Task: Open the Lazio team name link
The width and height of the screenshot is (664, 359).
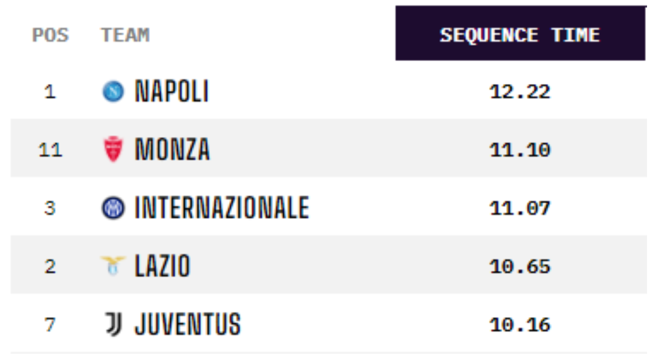Action: click(x=162, y=266)
